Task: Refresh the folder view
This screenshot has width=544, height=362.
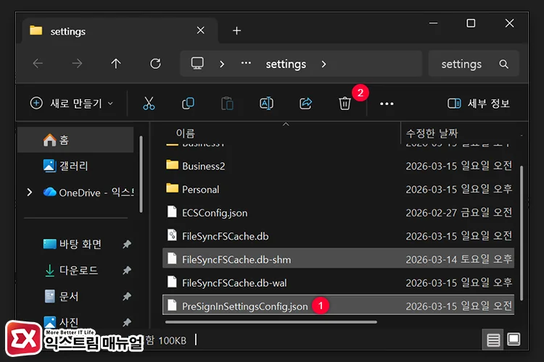Action: click(155, 64)
